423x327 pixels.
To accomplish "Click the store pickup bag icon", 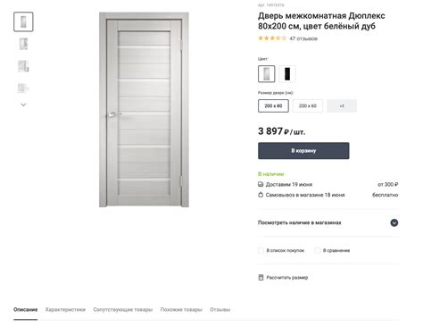I will [261, 195].
